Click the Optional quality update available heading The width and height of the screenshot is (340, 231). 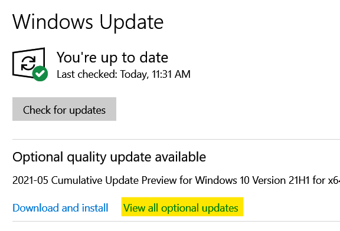tap(109, 157)
